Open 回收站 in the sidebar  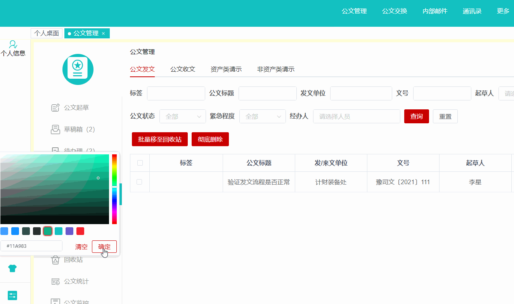[x=73, y=259]
